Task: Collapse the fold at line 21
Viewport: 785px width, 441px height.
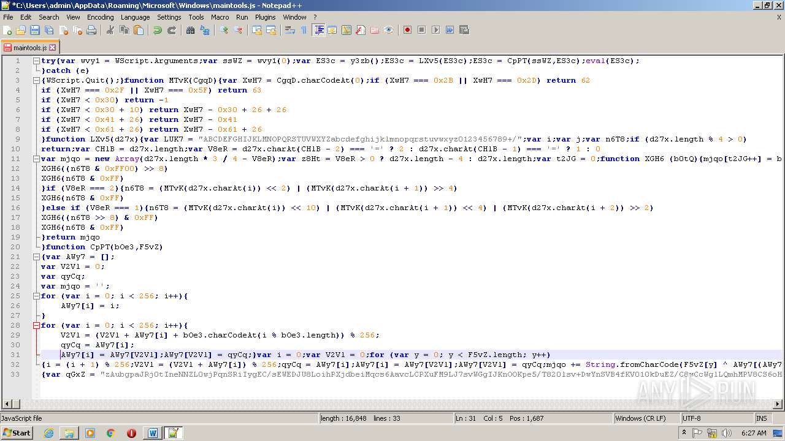Action: pos(36,257)
